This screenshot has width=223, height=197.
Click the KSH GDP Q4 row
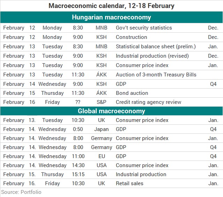pos(112,84)
